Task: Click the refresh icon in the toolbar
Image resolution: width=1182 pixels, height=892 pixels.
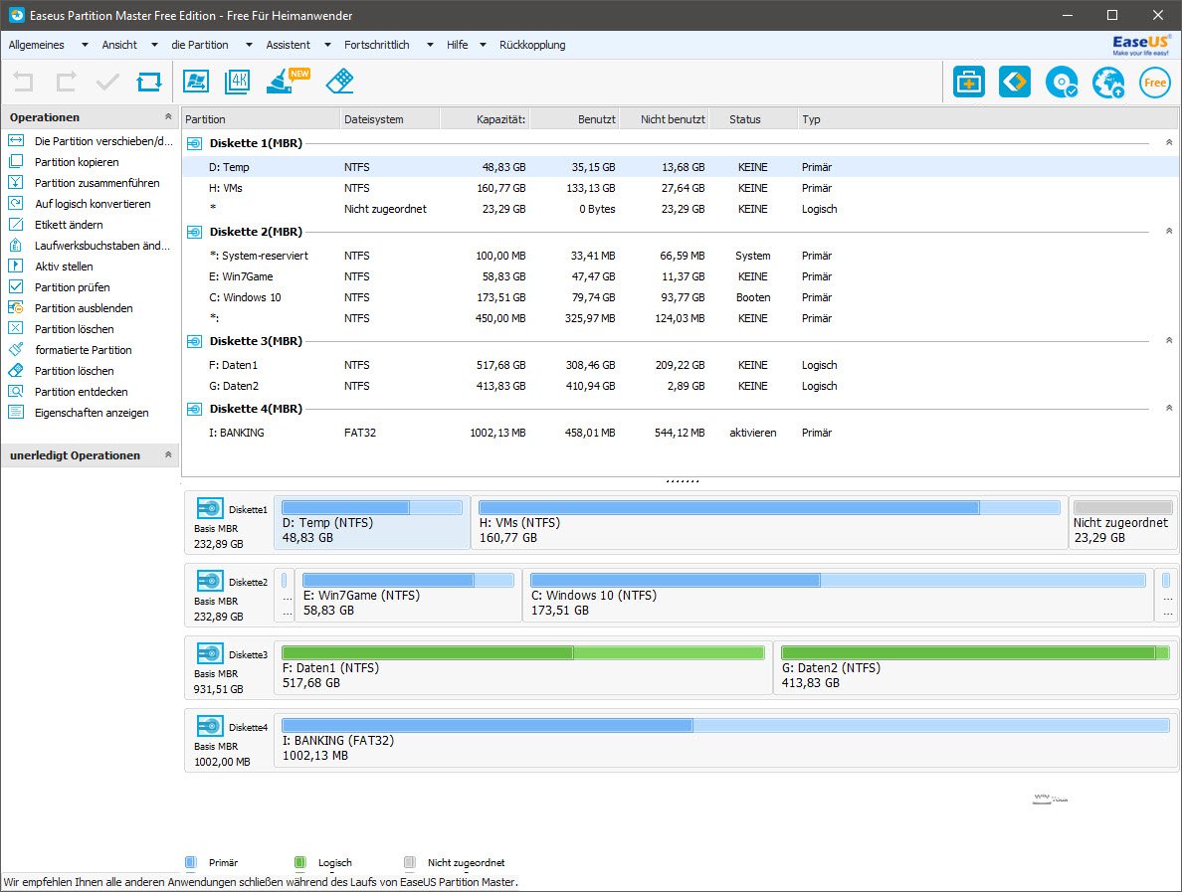Action: tap(149, 82)
